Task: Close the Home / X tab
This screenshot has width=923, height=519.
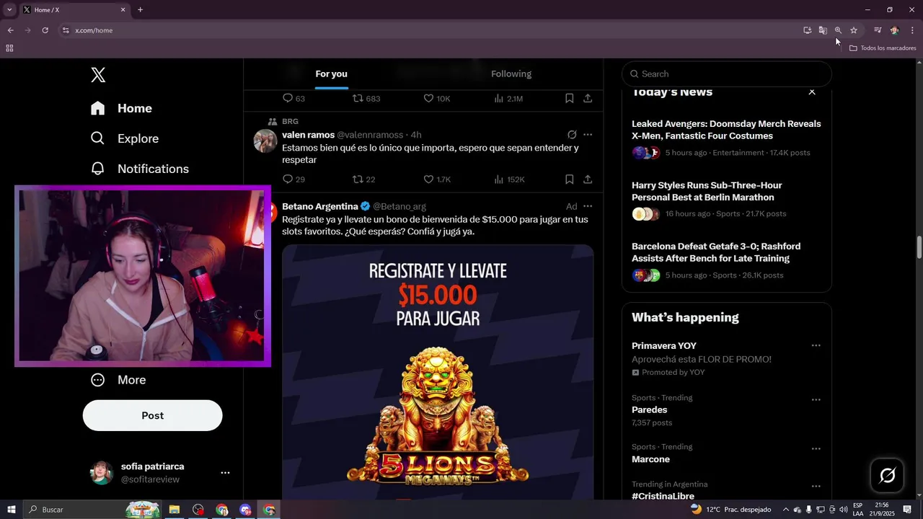Action: [123, 10]
